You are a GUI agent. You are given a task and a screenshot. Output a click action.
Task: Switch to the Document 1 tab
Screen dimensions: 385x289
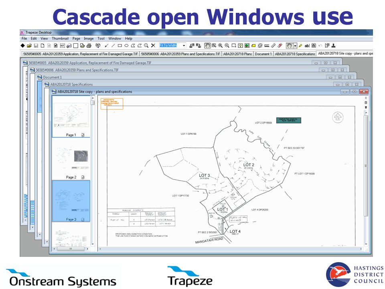(x=263, y=54)
